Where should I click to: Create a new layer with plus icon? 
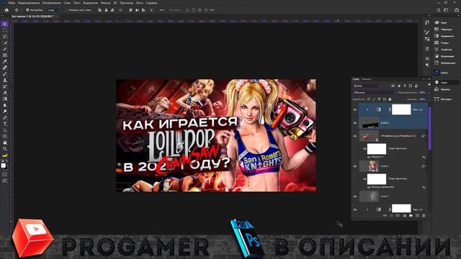pyautogui.click(x=417, y=216)
